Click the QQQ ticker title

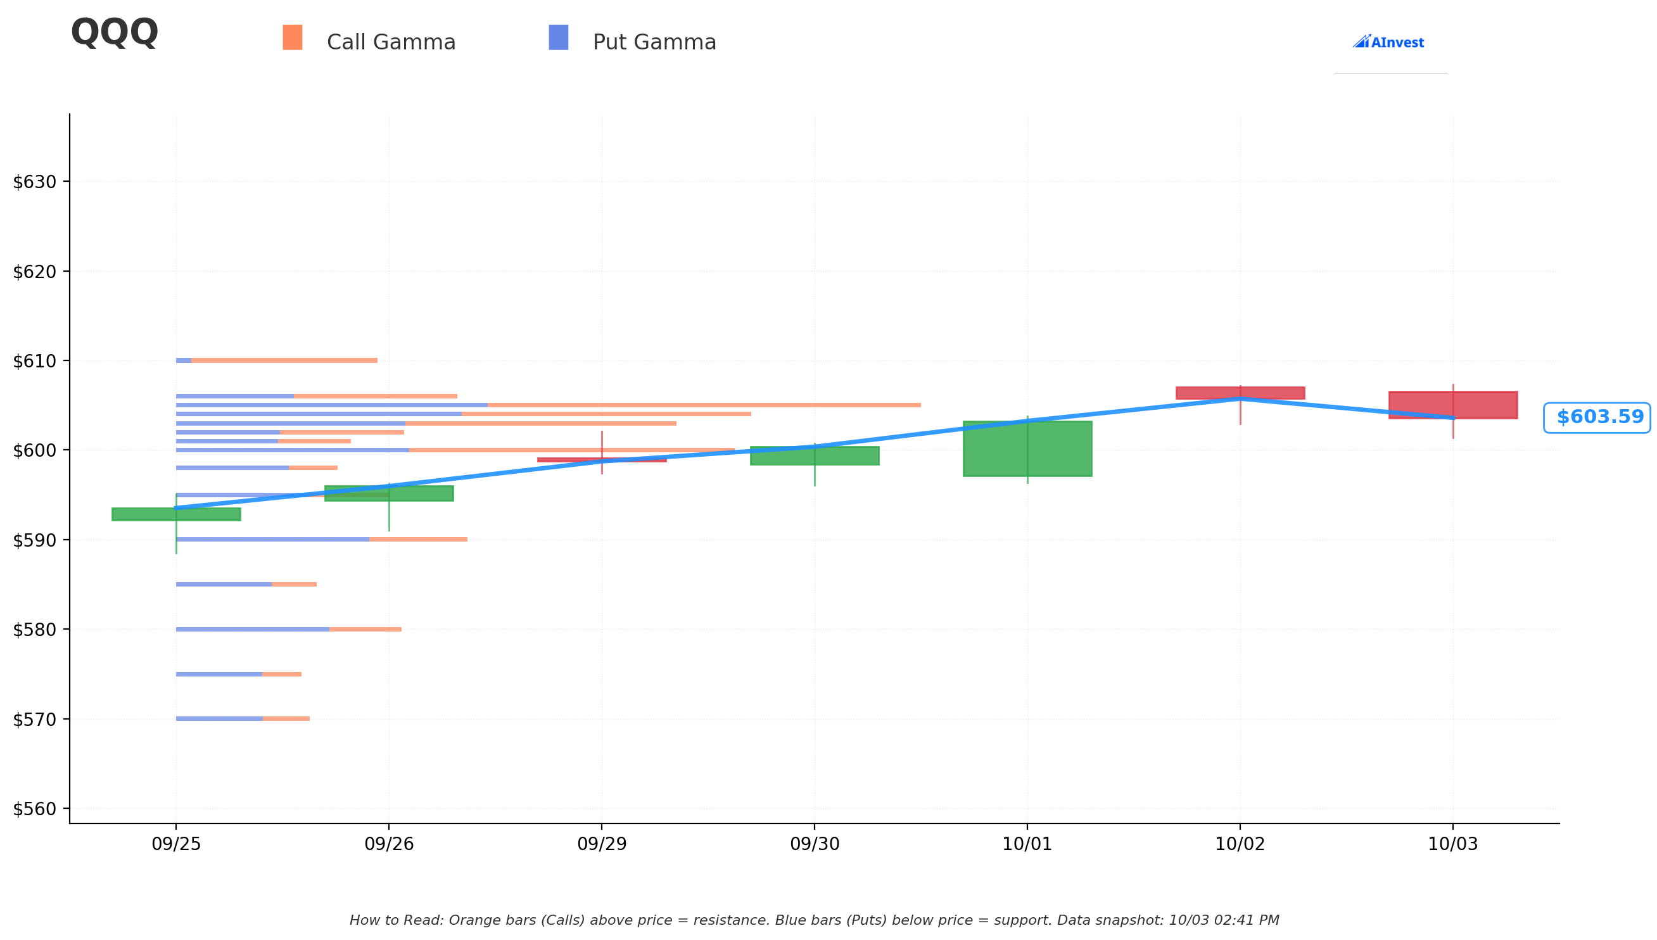tap(114, 32)
